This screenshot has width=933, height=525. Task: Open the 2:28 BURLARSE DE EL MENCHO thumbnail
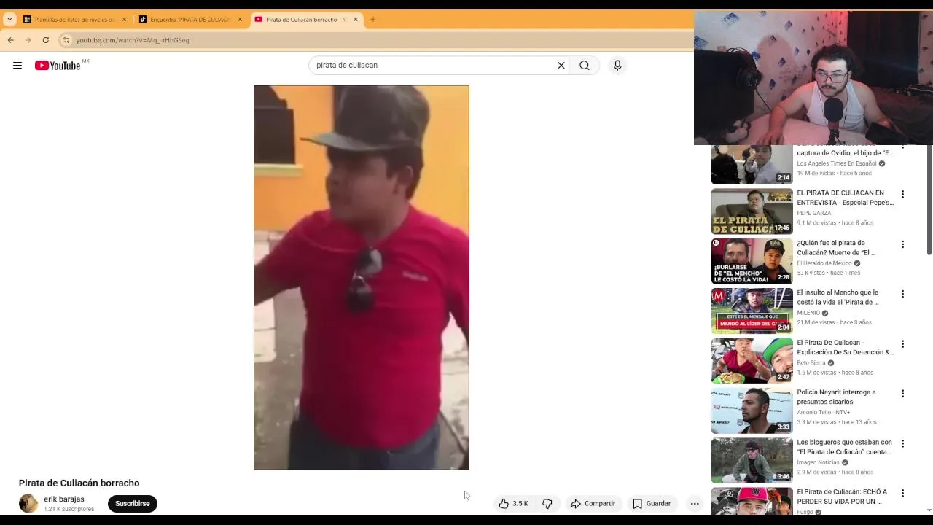(x=752, y=261)
